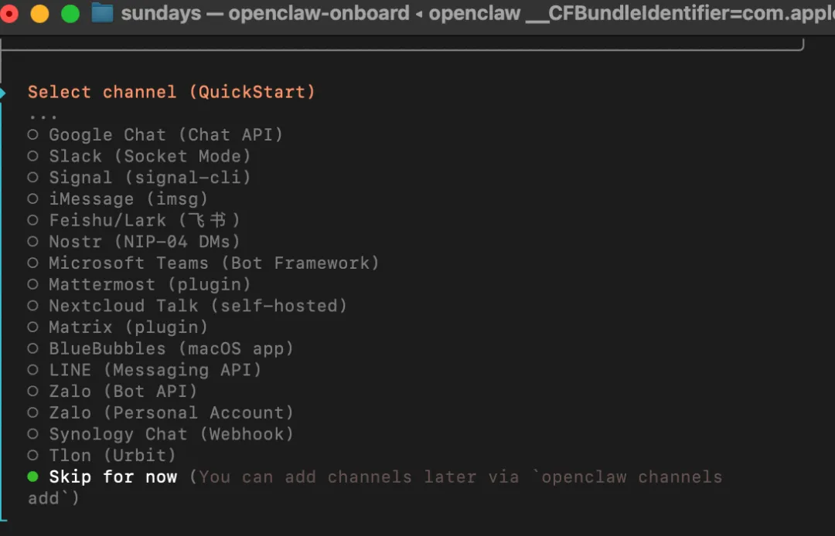Choose Zalo (Bot API) channel

tap(122, 392)
